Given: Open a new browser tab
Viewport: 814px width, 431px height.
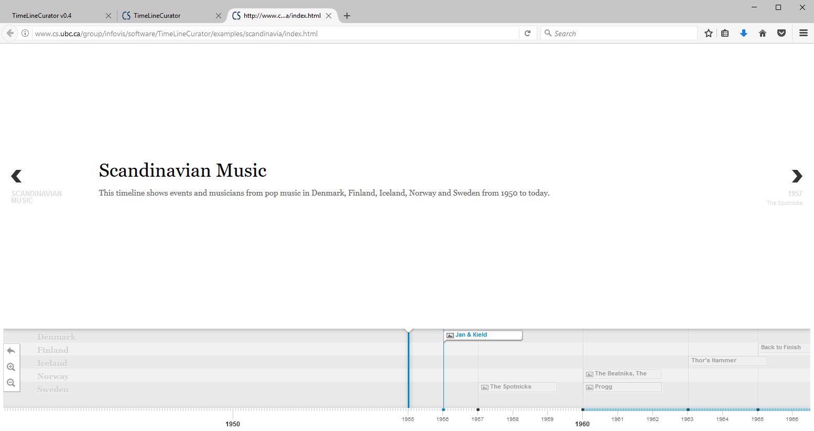Looking at the screenshot, I should (x=346, y=16).
